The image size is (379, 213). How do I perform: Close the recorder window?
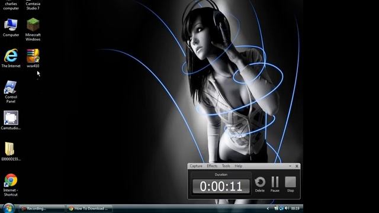(x=297, y=166)
